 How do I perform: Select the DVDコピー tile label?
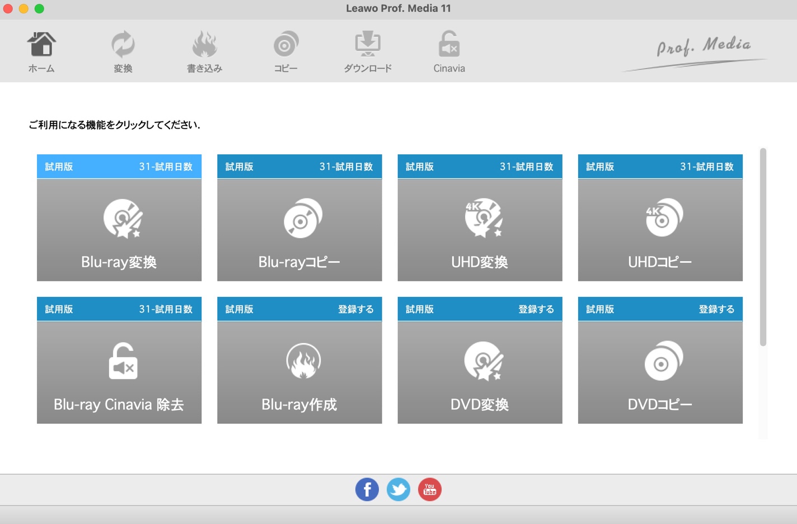[660, 404]
